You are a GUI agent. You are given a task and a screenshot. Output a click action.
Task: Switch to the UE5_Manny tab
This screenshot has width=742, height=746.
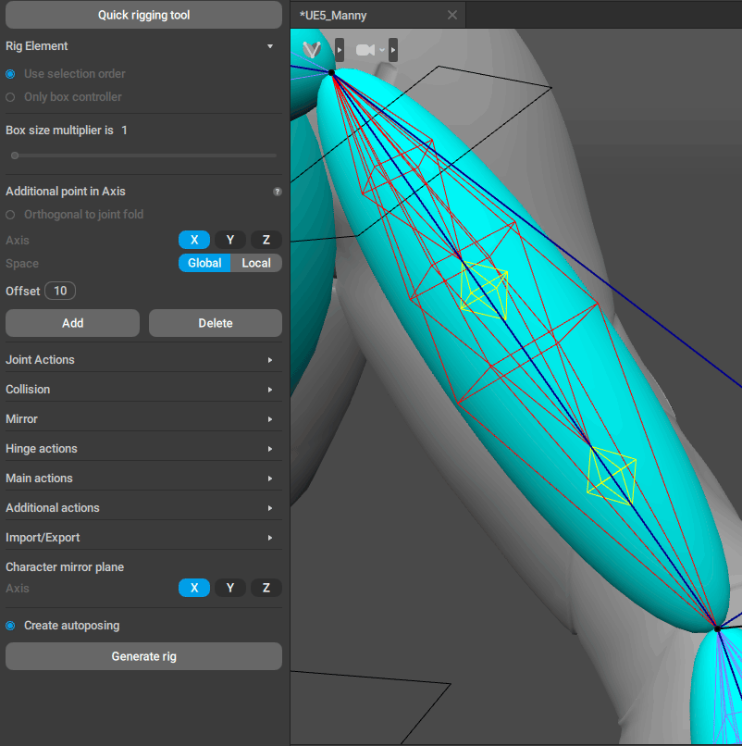334,16
